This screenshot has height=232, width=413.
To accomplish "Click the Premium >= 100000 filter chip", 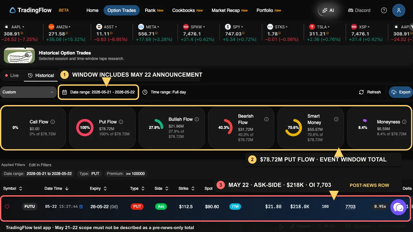I will [126, 174].
